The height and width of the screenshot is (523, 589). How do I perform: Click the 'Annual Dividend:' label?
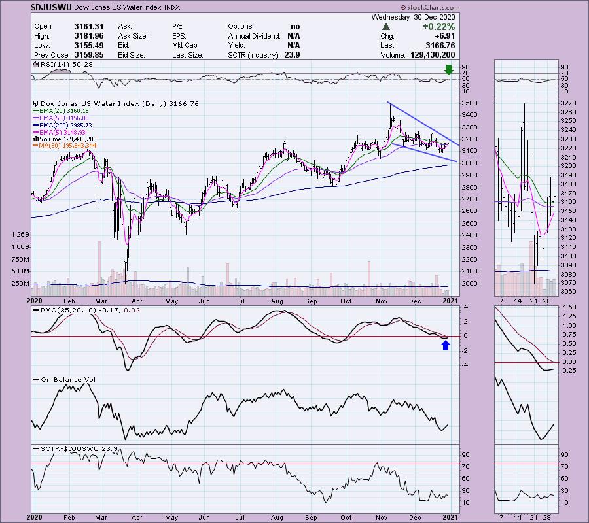point(254,36)
